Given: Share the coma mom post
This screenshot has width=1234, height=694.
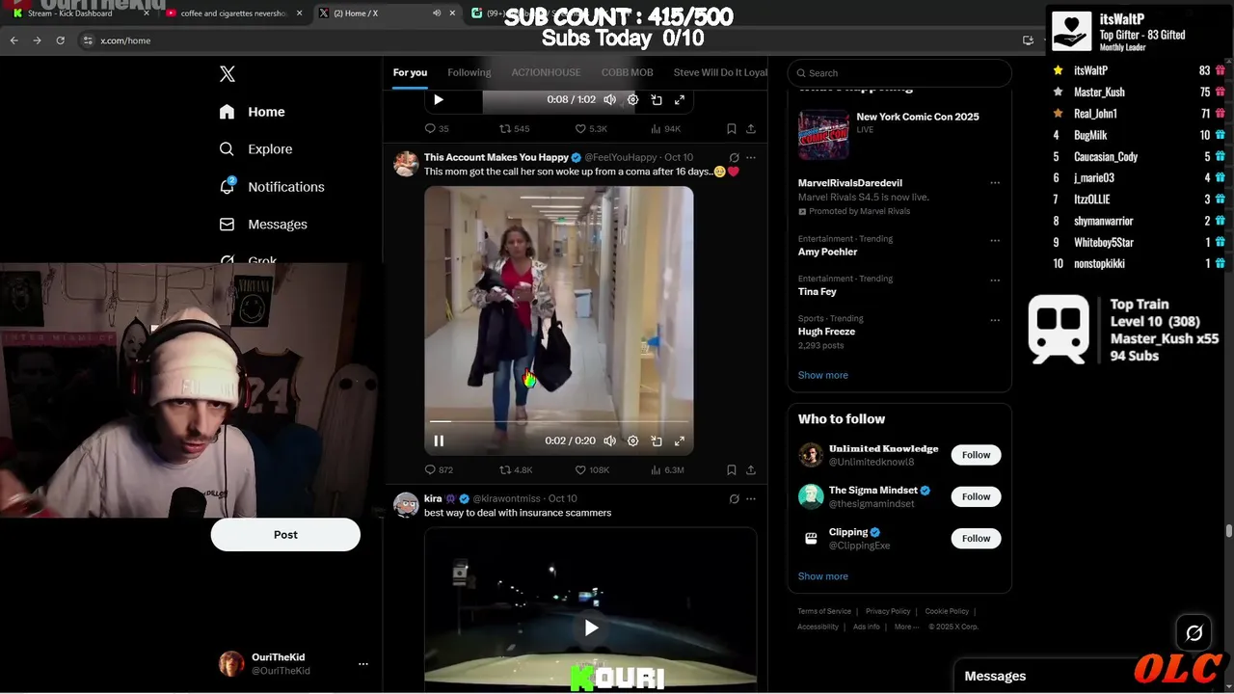Looking at the screenshot, I should [x=751, y=470].
